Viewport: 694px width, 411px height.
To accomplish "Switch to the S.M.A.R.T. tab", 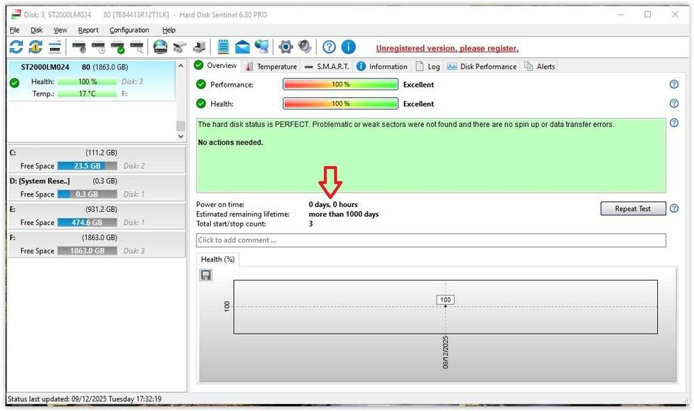I will coord(327,67).
